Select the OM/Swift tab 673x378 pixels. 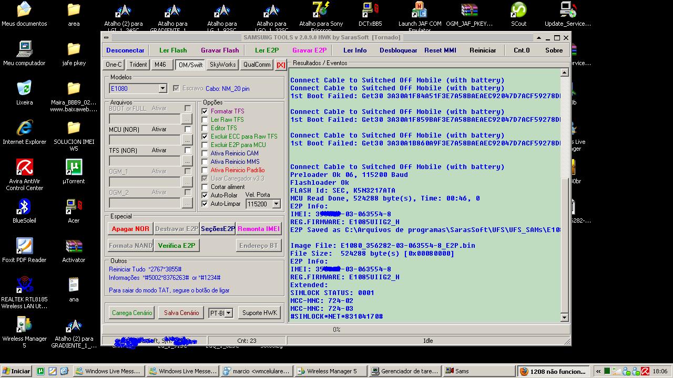tap(190, 65)
